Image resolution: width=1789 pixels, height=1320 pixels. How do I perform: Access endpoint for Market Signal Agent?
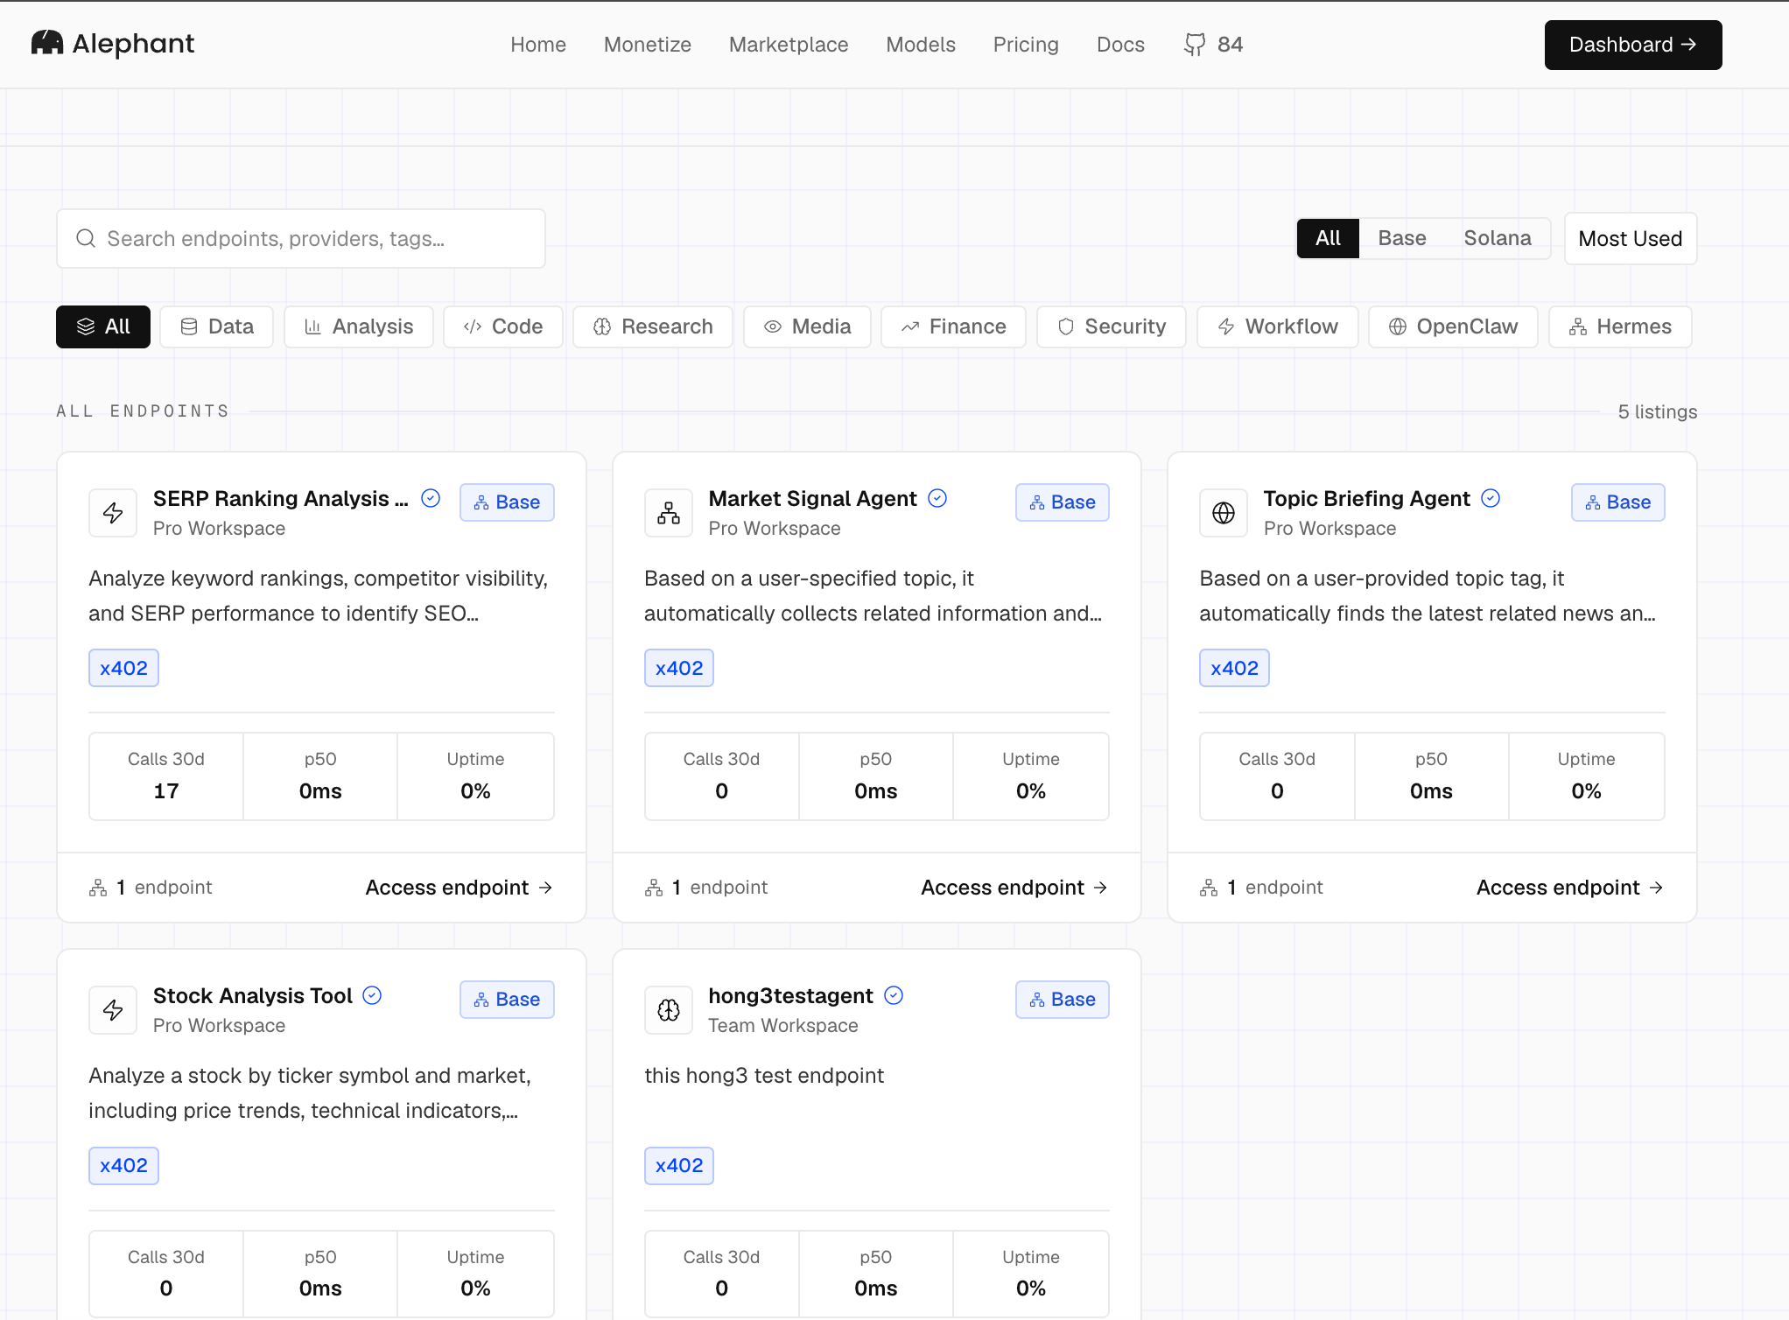pos(1014,888)
